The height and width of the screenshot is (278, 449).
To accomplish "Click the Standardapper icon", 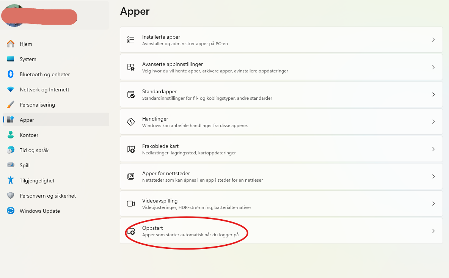I will tap(131, 94).
